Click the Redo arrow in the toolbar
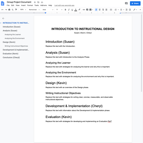 pyautogui.click(x=6, y=10)
